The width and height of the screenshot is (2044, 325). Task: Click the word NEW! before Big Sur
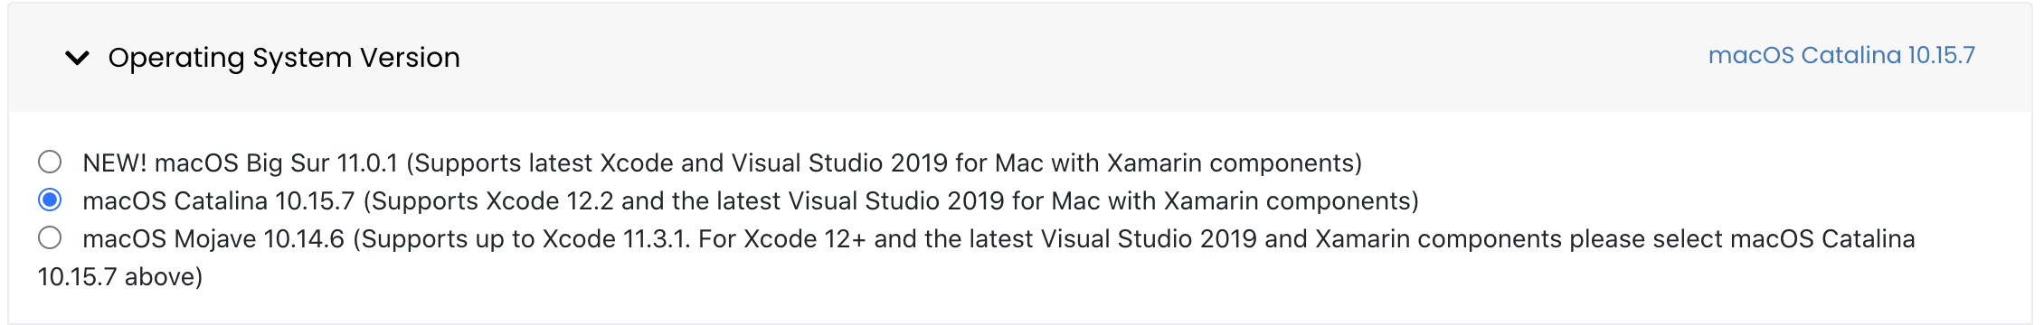point(115,162)
